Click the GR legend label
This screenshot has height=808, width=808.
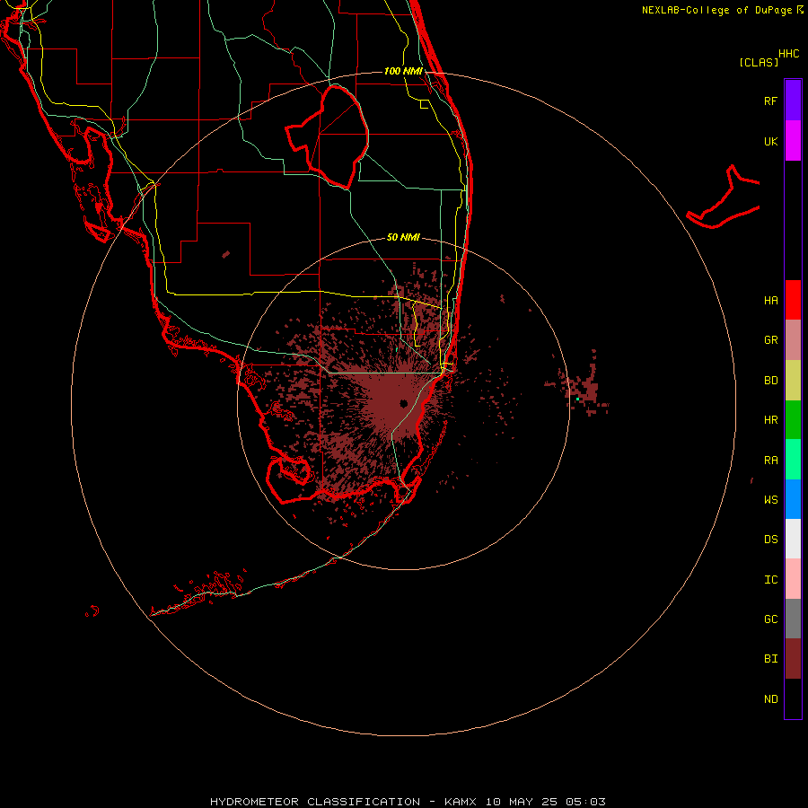770,340
